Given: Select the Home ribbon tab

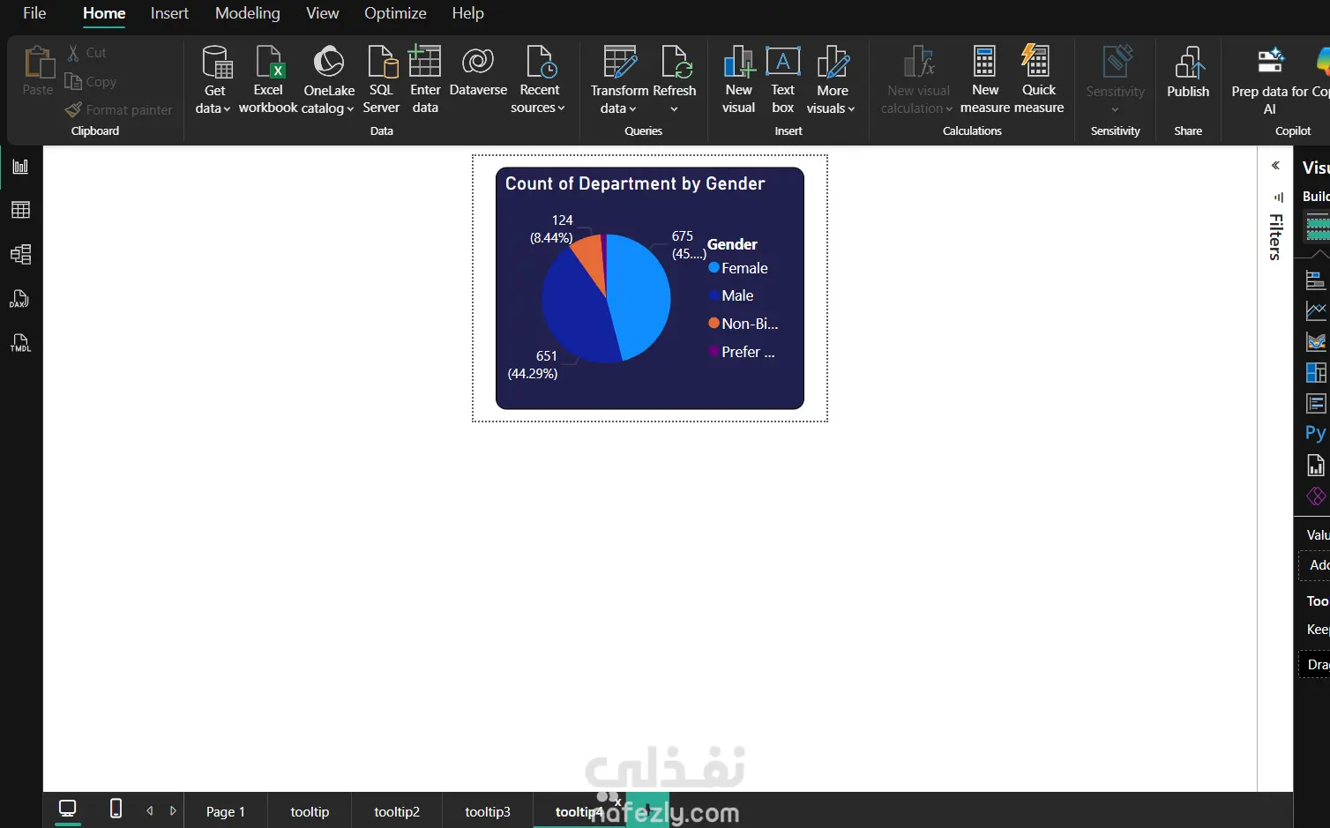Looking at the screenshot, I should pos(104,13).
